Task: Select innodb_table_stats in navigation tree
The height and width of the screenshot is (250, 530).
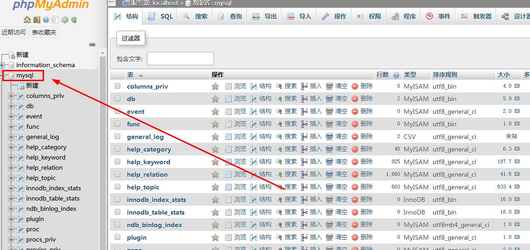Action: tap(53, 198)
